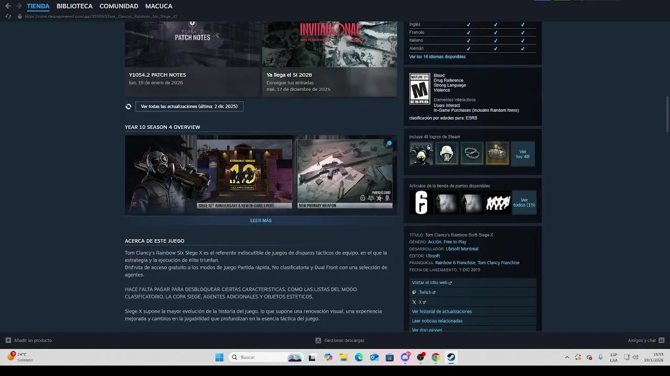Open the group-with-padlock achievement icon

421,154
